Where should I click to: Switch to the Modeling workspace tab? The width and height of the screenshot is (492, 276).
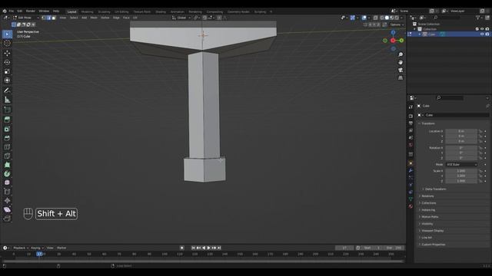tap(87, 11)
